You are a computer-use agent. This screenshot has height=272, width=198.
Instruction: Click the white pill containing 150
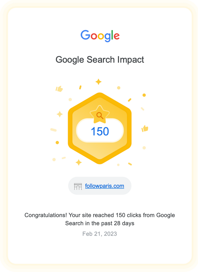[x=100, y=130]
